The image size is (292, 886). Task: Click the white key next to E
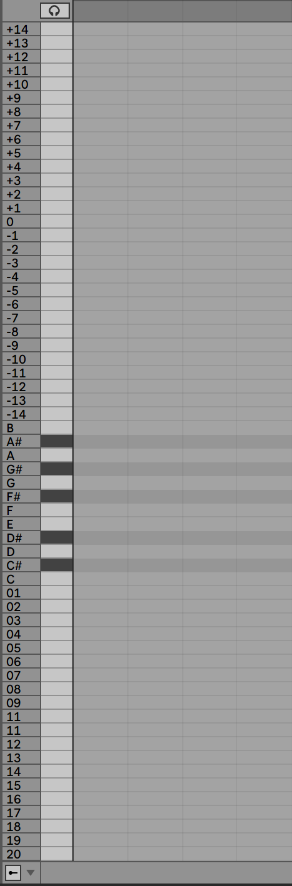57,524
